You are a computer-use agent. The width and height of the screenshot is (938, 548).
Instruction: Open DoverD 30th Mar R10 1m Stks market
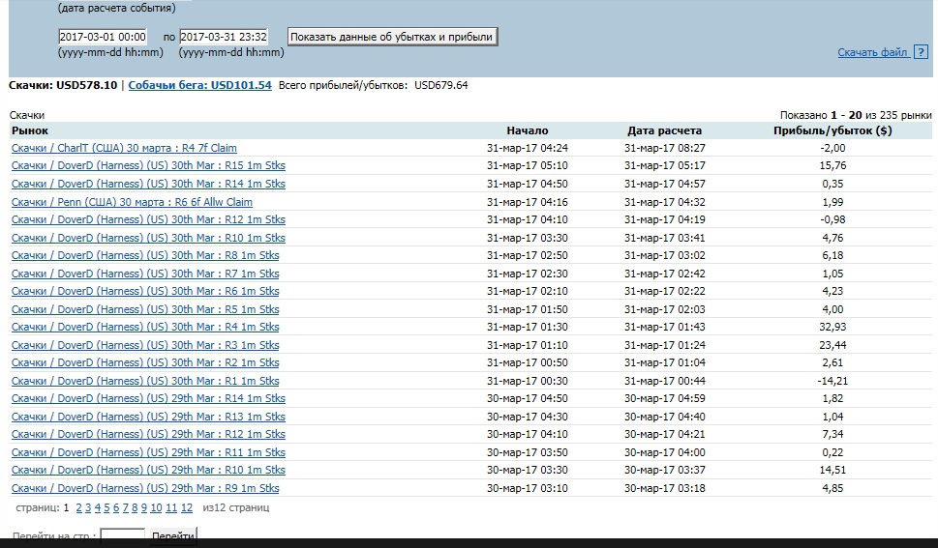(148, 238)
